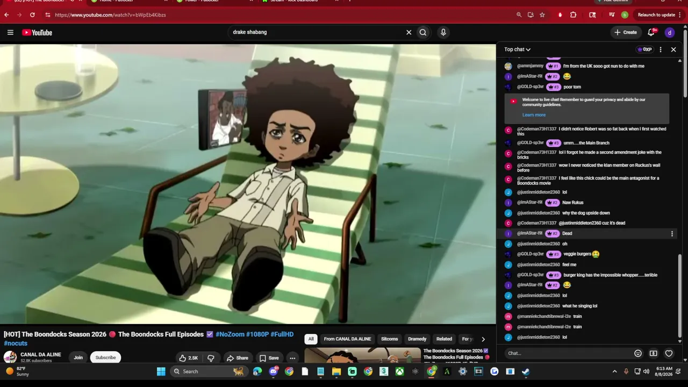Open the zoom magnifier in address bar
The width and height of the screenshot is (688, 387).
click(519, 15)
